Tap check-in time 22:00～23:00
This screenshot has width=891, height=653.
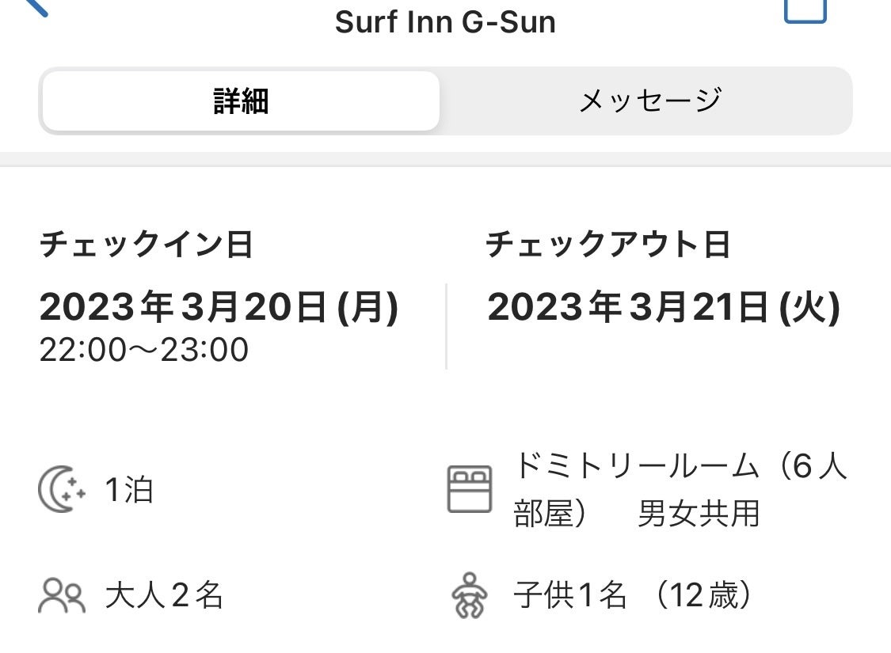click(x=144, y=350)
